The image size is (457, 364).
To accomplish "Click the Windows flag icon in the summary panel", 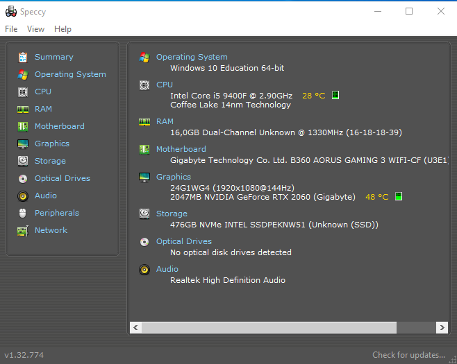I will point(144,58).
